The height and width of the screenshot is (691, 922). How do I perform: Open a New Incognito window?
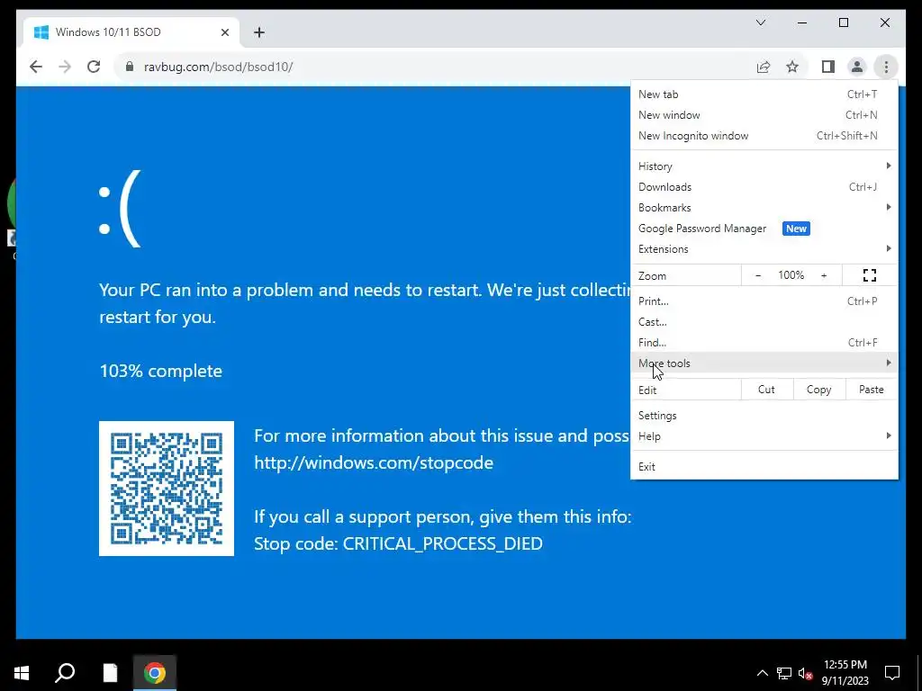[x=764, y=136]
